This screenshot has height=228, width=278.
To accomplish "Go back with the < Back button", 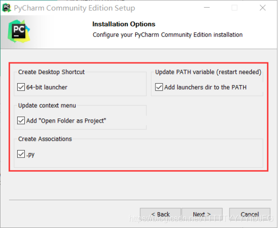I will pos(161,214).
